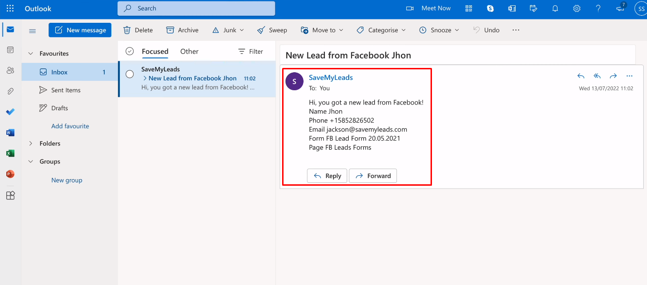Click Archive in the toolbar
647x285 pixels.
pos(182,30)
